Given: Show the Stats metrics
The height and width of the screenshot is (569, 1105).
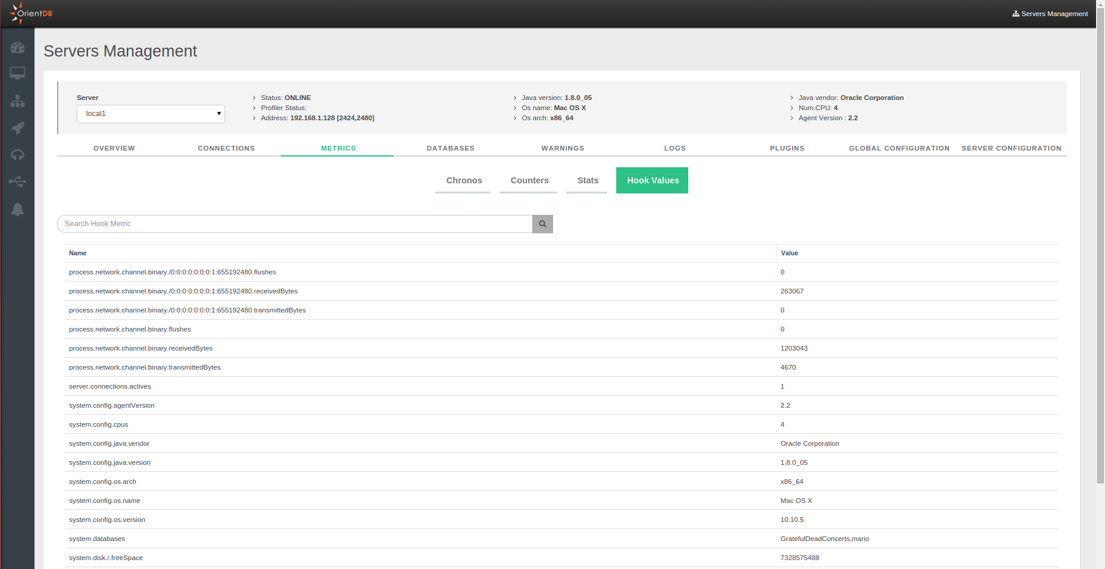Looking at the screenshot, I should coord(588,180).
